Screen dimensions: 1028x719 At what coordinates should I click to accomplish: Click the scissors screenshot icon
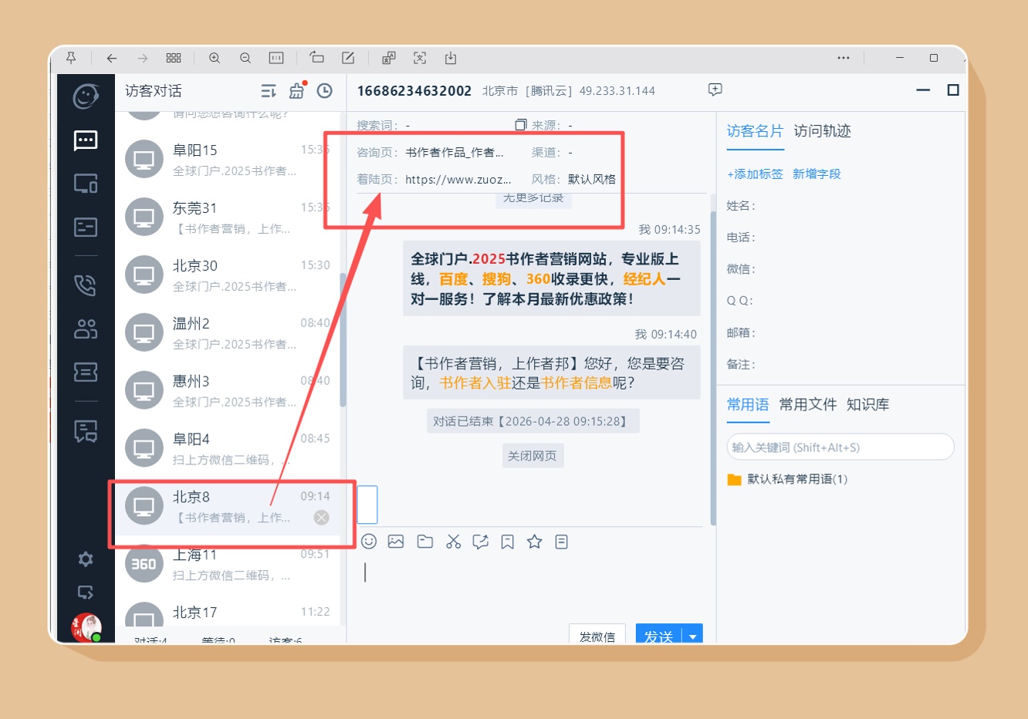pos(453,542)
